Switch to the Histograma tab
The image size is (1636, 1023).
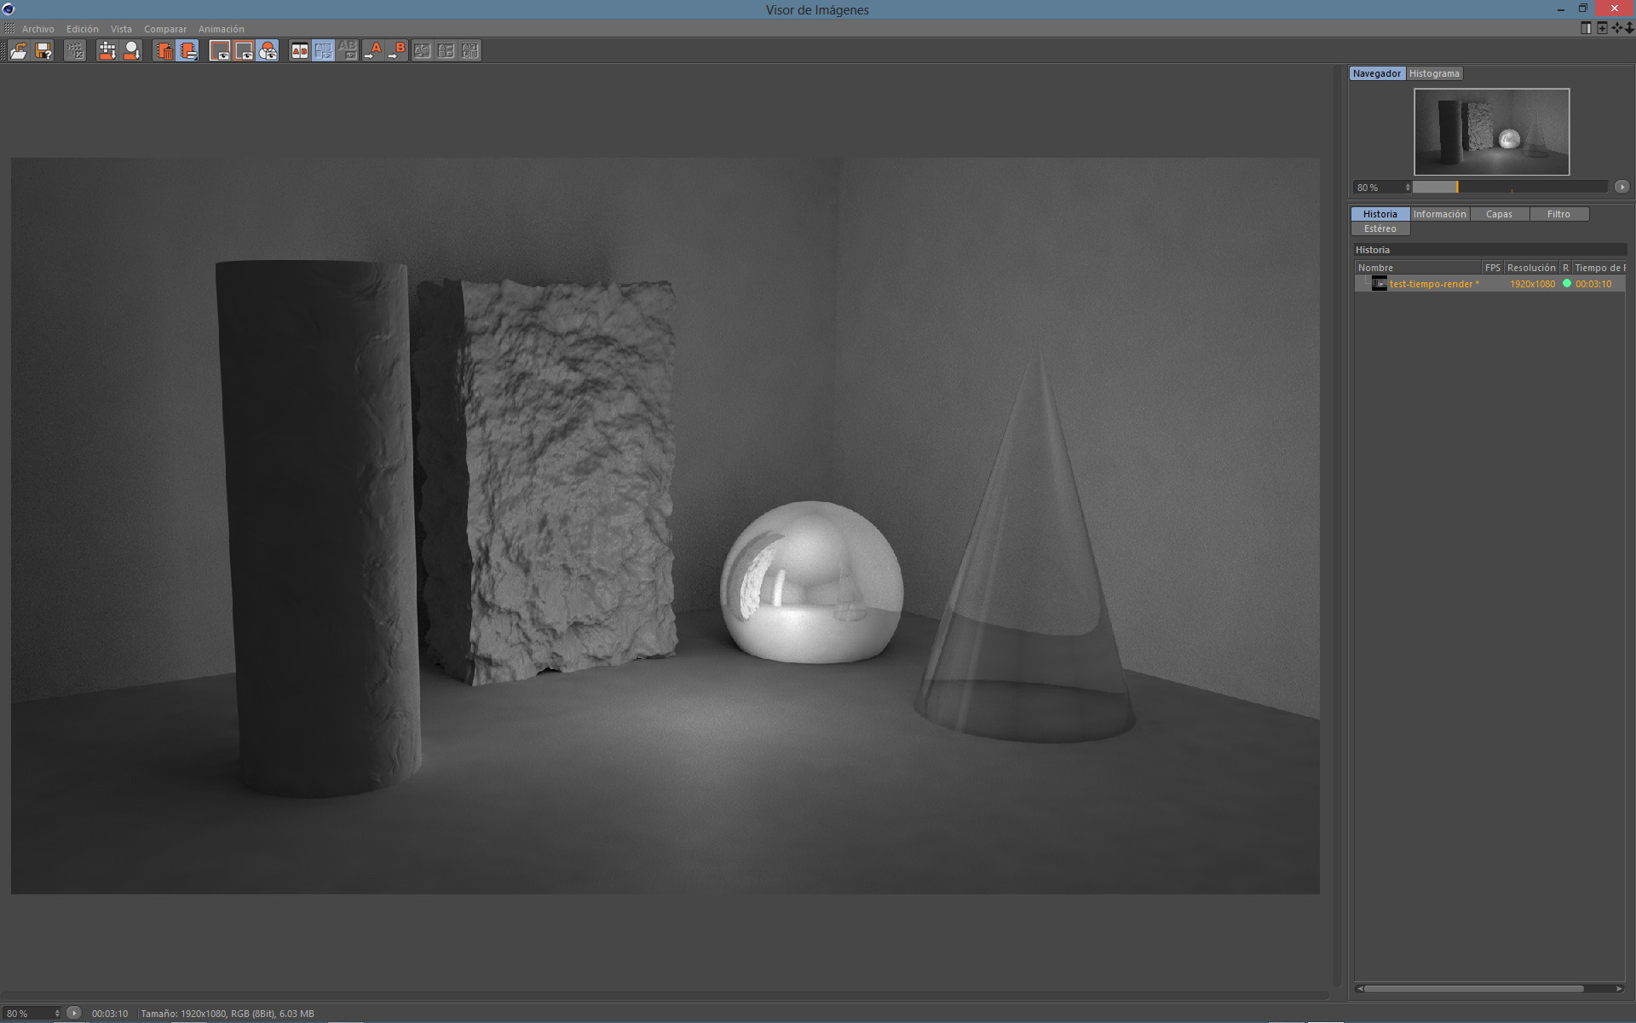point(1434,73)
